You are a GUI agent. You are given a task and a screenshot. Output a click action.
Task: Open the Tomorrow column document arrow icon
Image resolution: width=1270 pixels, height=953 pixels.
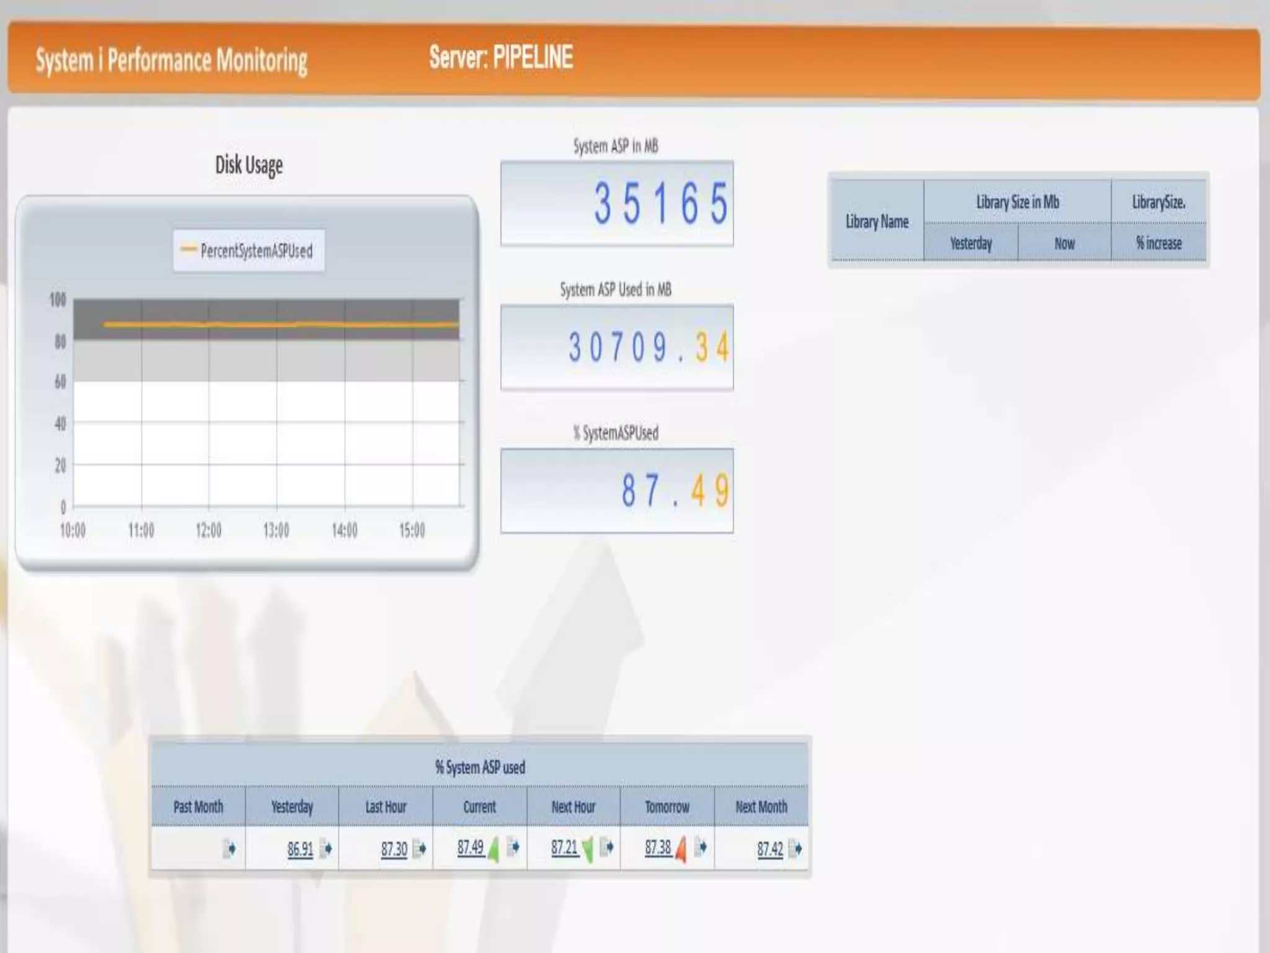[700, 847]
